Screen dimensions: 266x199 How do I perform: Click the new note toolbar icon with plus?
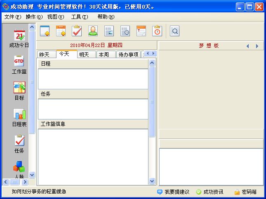pos(45,31)
